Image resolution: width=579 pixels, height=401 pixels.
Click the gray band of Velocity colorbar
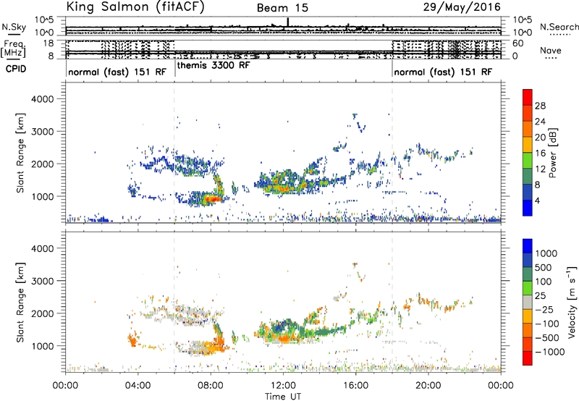click(x=528, y=303)
